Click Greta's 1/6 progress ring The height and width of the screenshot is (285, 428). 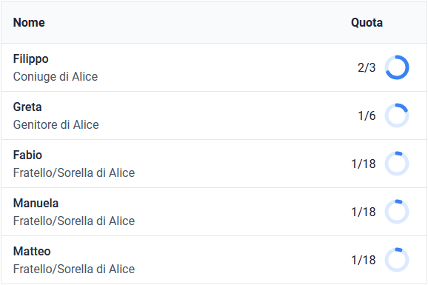[397, 115]
